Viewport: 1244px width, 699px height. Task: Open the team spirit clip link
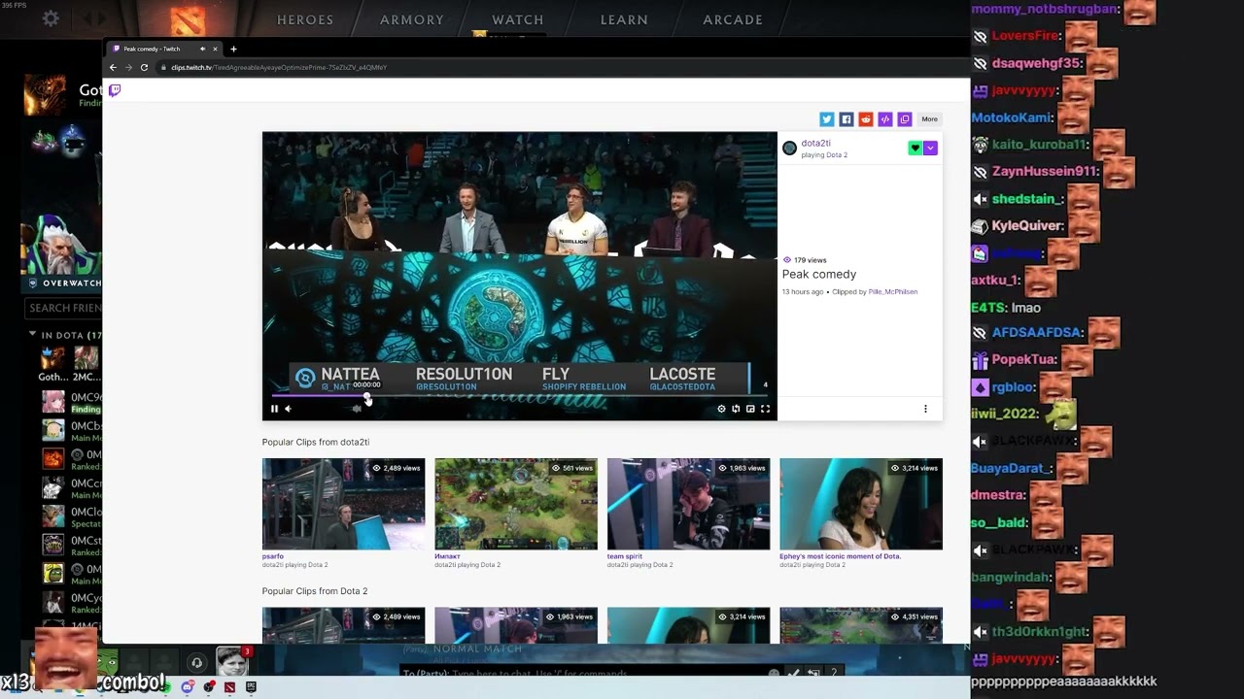pyautogui.click(x=624, y=556)
